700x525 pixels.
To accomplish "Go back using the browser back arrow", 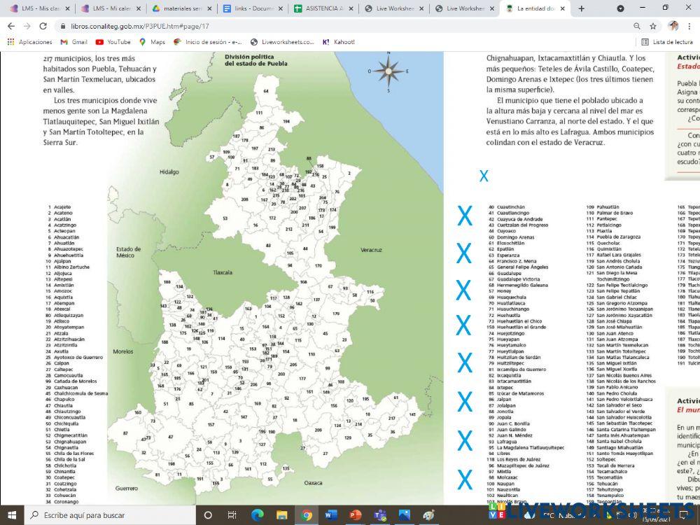I will pyautogui.click(x=10, y=26).
